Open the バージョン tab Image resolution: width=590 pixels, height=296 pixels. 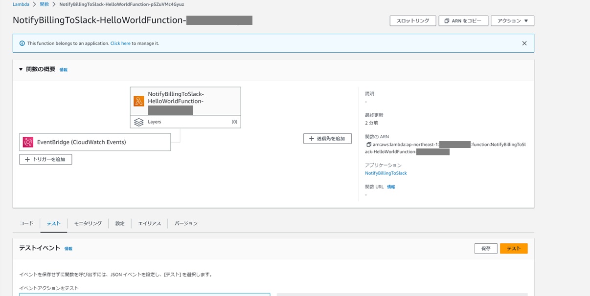pos(186,223)
